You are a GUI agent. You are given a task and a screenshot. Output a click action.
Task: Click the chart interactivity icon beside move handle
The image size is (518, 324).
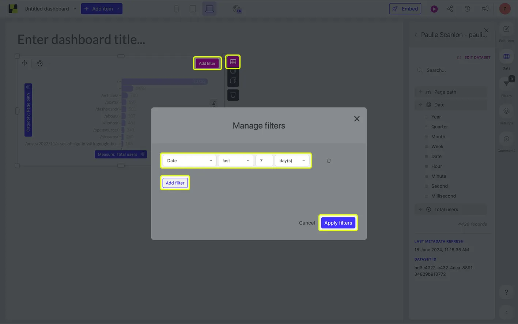tap(40, 63)
